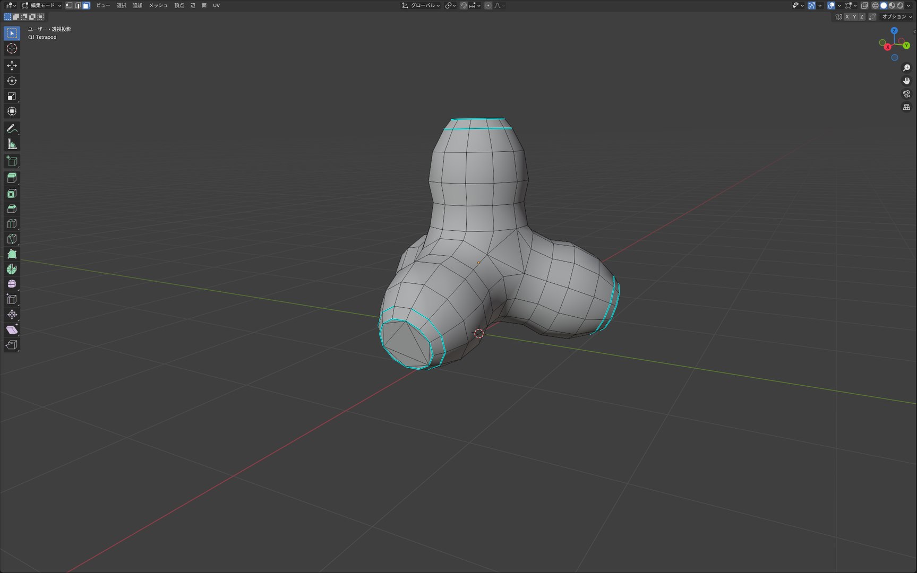
Task: Open the editor type dropdown
Action: coord(10,5)
